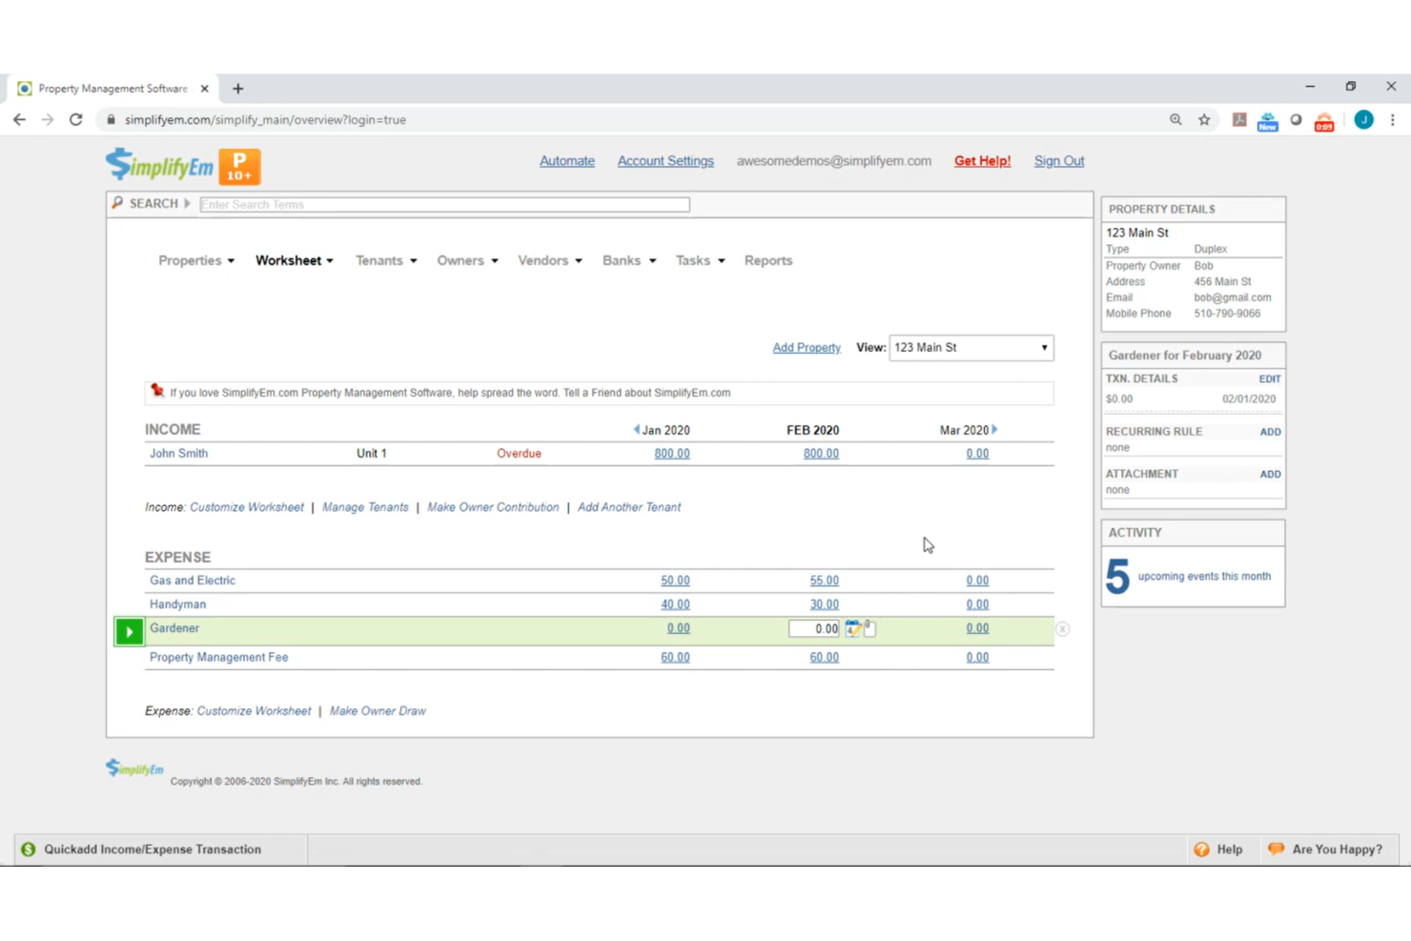Screen dimensions: 1411x941
Task: Open the View property dropdown showing 123 Main St
Action: (x=971, y=348)
